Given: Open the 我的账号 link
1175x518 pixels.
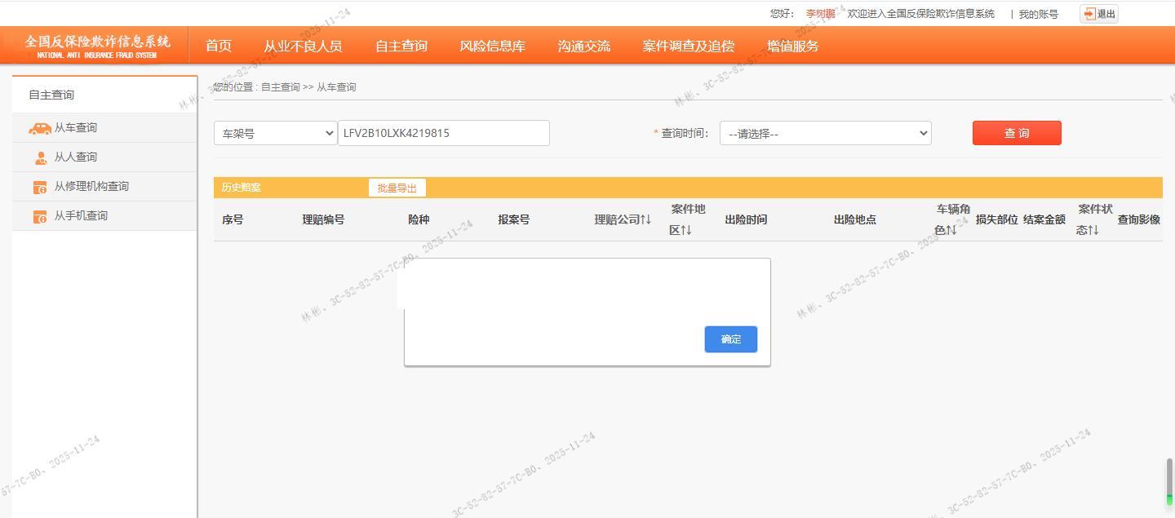Looking at the screenshot, I should coord(1038,14).
